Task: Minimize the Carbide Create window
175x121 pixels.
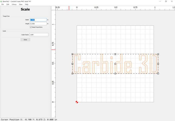Action: point(160,2)
